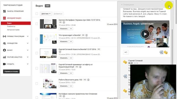Click the YouTube Analytics bar chart icon

click(4, 57)
